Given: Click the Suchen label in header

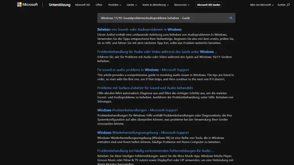Looking at the screenshot, I should click(x=281, y=5).
